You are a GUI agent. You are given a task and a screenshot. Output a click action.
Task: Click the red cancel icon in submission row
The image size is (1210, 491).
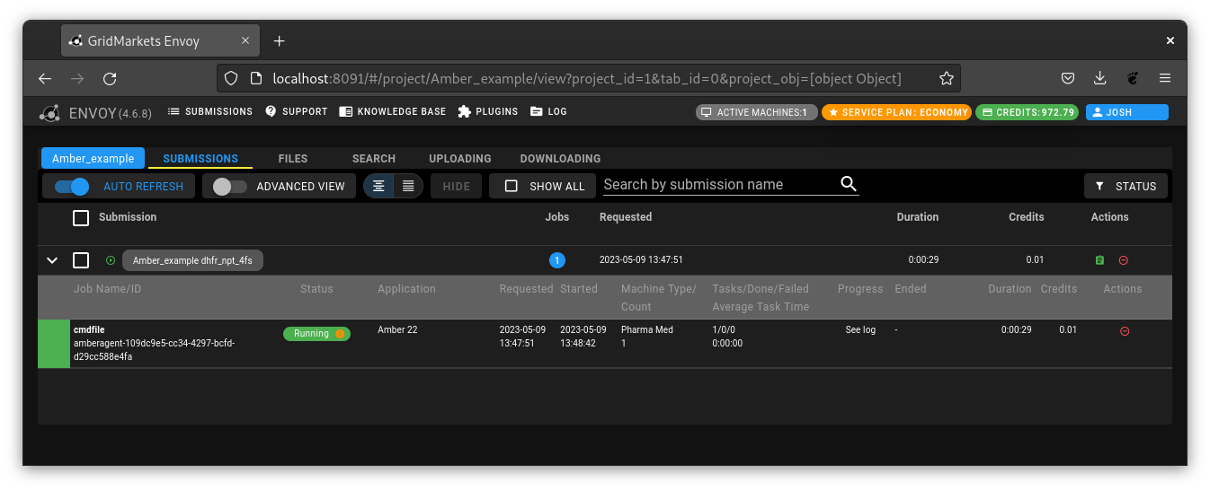1124,260
